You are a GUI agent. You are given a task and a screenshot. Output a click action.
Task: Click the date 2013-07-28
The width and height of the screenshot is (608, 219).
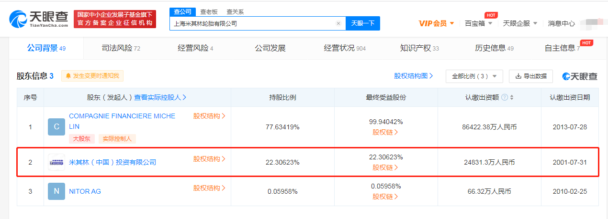(570, 127)
